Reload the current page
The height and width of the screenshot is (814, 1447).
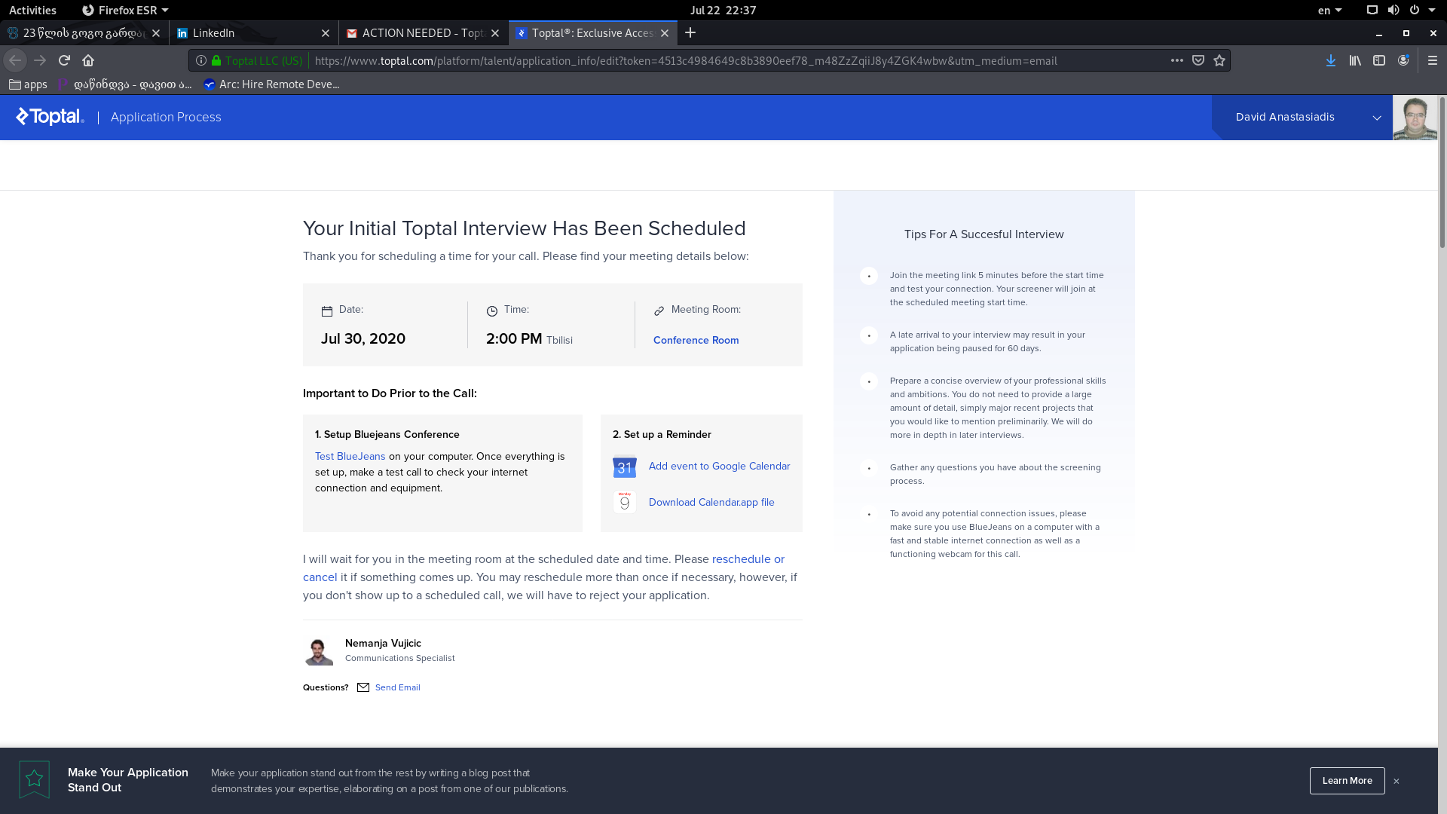click(x=64, y=60)
